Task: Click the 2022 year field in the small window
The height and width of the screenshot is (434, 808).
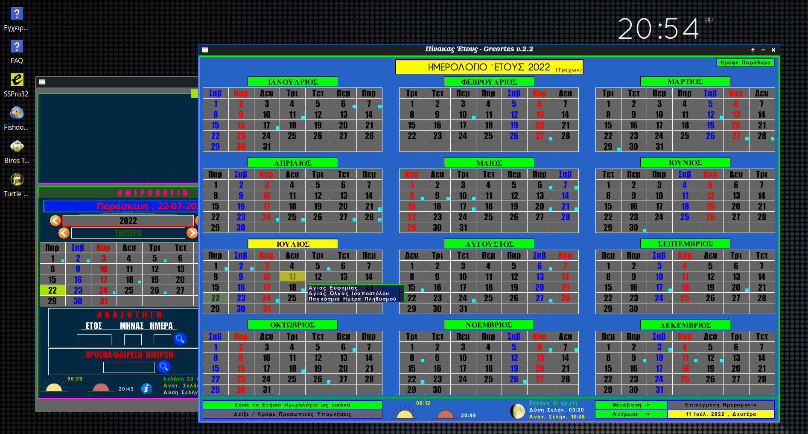Action: (128, 221)
